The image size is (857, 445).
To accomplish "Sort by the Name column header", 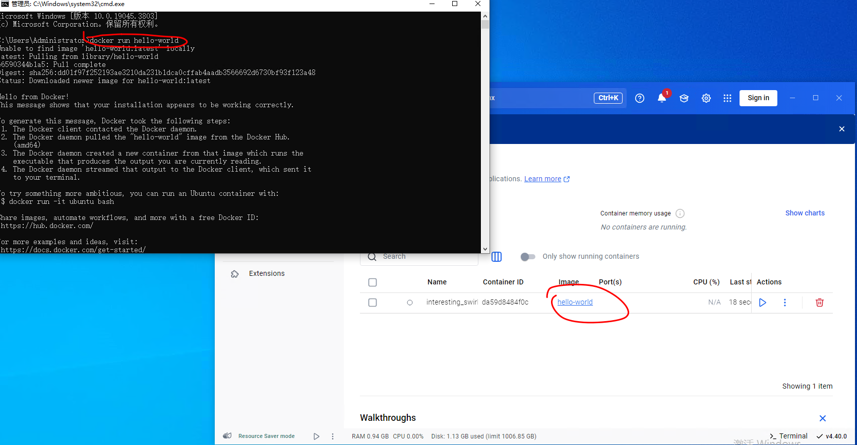I will click(437, 282).
